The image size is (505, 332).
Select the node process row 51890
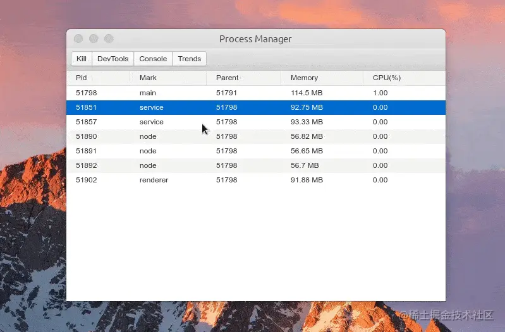coord(256,136)
